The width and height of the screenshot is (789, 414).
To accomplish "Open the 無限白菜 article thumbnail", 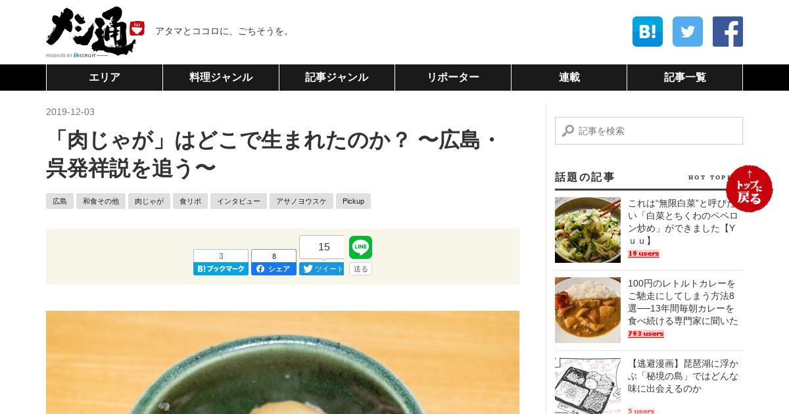I will tap(588, 230).
